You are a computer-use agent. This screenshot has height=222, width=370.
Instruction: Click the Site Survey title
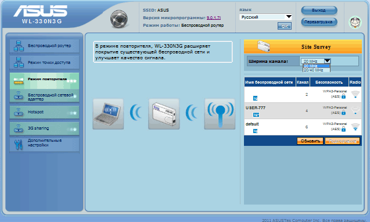tap(316, 46)
